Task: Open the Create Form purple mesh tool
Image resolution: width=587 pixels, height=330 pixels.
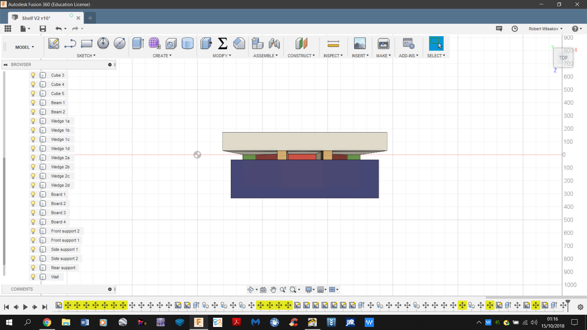Action: tap(154, 43)
